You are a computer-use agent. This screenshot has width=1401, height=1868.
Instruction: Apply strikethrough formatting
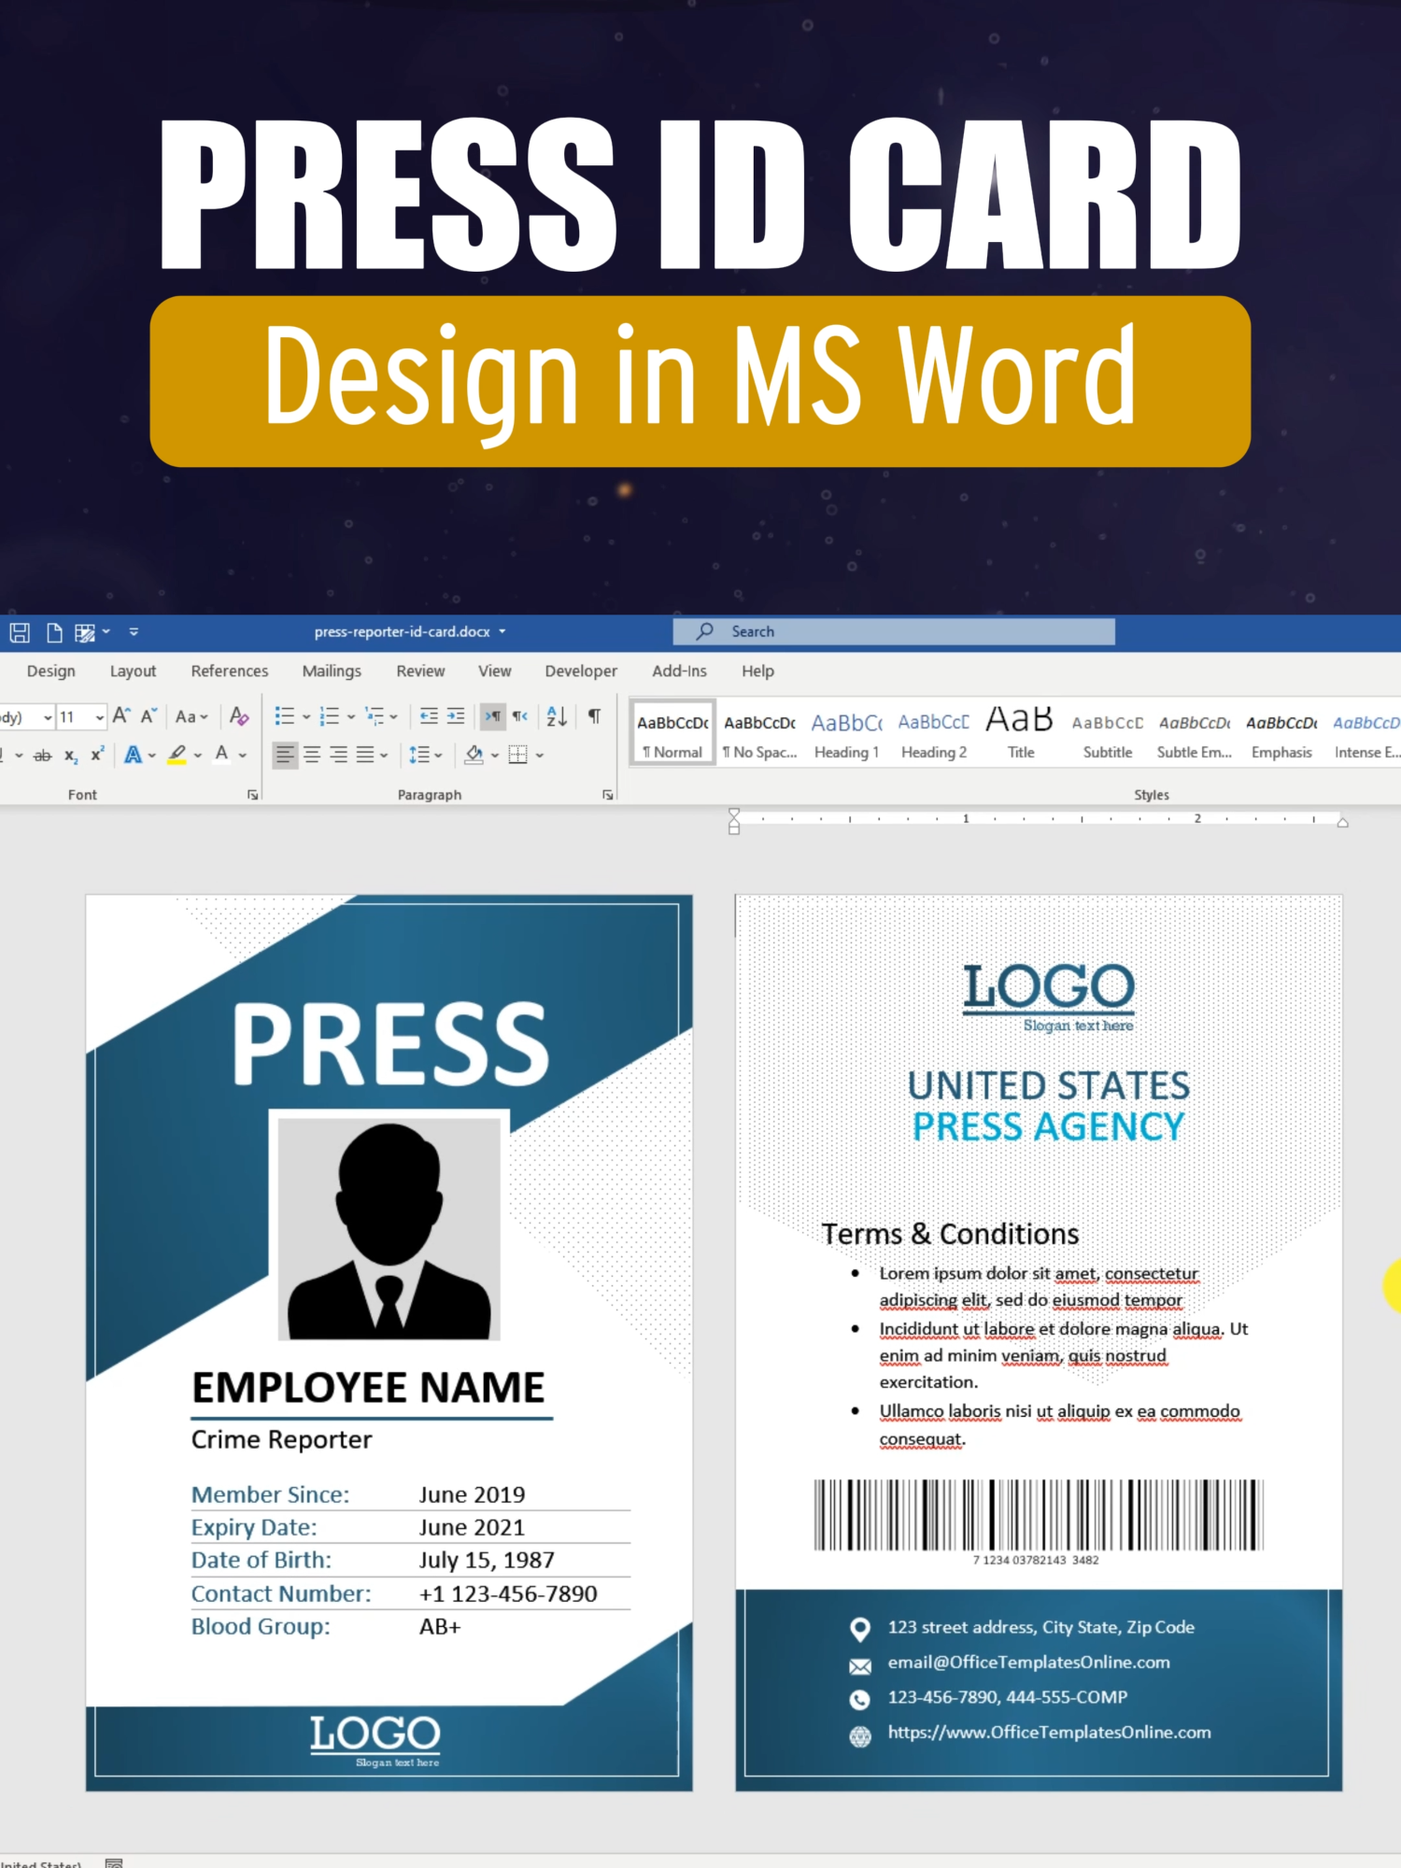click(x=42, y=756)
